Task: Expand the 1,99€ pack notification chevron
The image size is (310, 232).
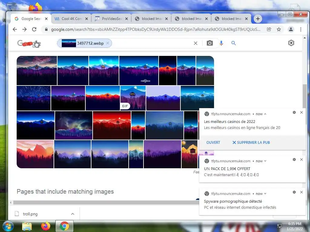Action: click(265, 161)
